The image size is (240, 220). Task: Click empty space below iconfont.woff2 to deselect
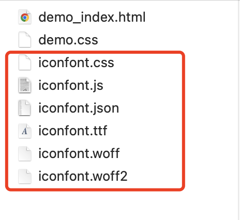pos(103,205)
